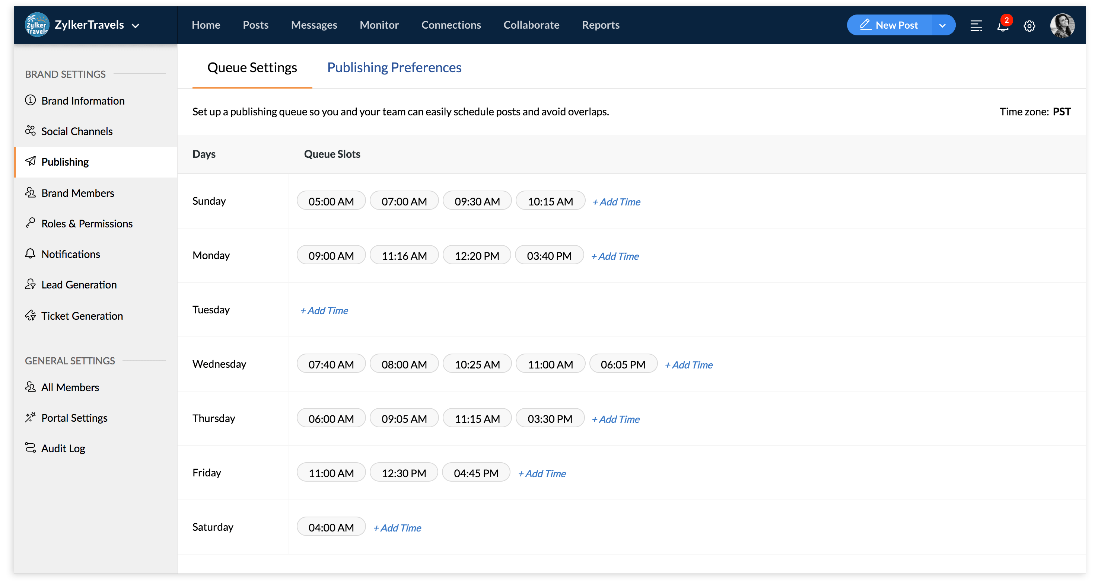Expand the ZylkerTravels brand dropdown
Screen dimensions: 1098x581
click(x=136, y=26)
